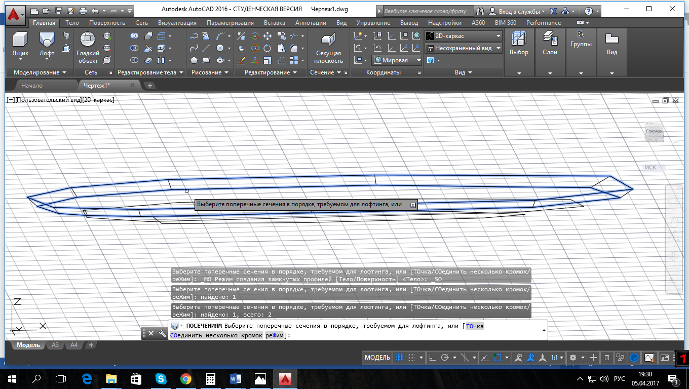689x389 pixels.
Task: Open the Выбор selection panel icon
Action: pos(519,38)
